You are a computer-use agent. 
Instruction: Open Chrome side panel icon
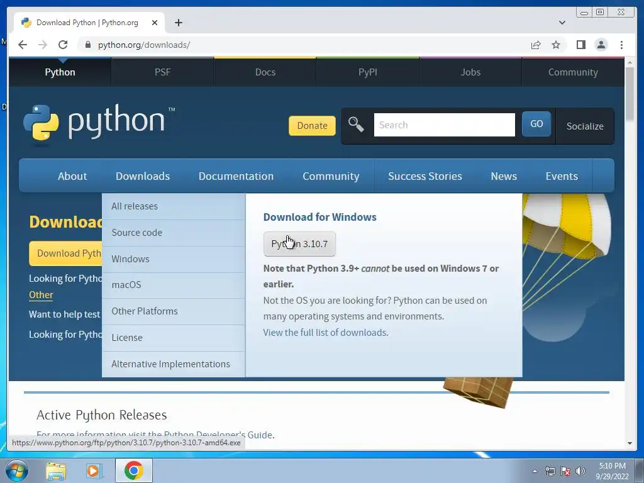pyautogui.click(x=580, y=45)
